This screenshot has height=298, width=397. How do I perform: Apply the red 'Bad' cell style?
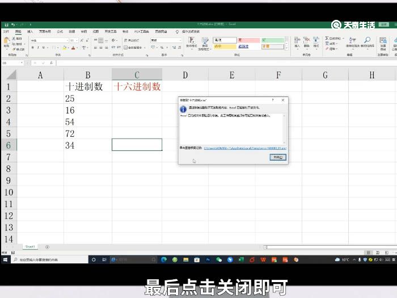tap(249, 40)
